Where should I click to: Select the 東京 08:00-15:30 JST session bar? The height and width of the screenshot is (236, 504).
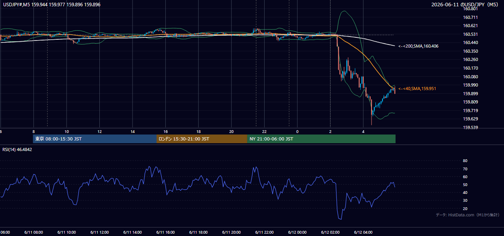(95, 139)
